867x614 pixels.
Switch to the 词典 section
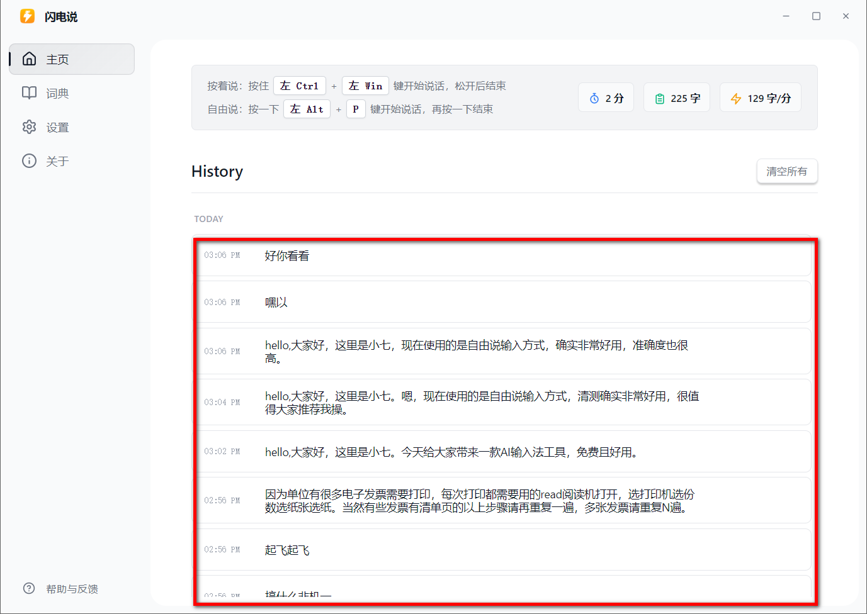point(57,92)
